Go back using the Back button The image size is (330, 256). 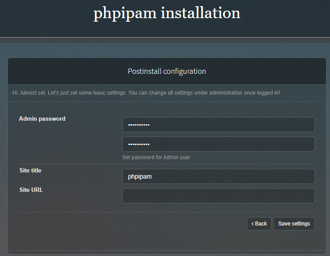[259, 224]
